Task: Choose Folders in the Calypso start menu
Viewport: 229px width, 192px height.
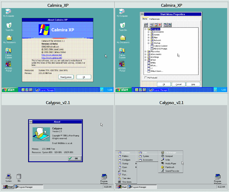Action: point(126,156)
